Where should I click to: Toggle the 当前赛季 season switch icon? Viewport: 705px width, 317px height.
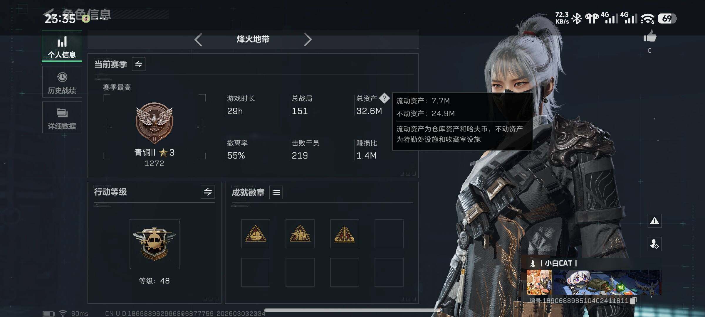coord(139,64)
